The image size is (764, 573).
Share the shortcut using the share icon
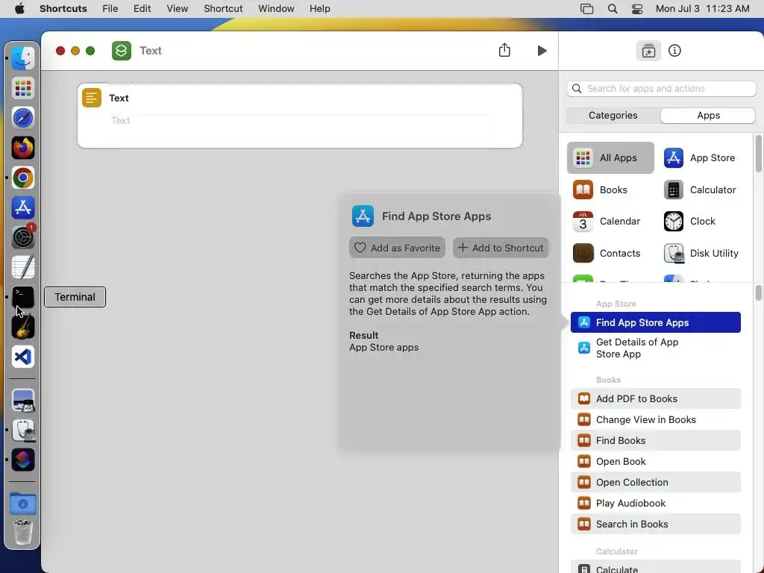504,50
